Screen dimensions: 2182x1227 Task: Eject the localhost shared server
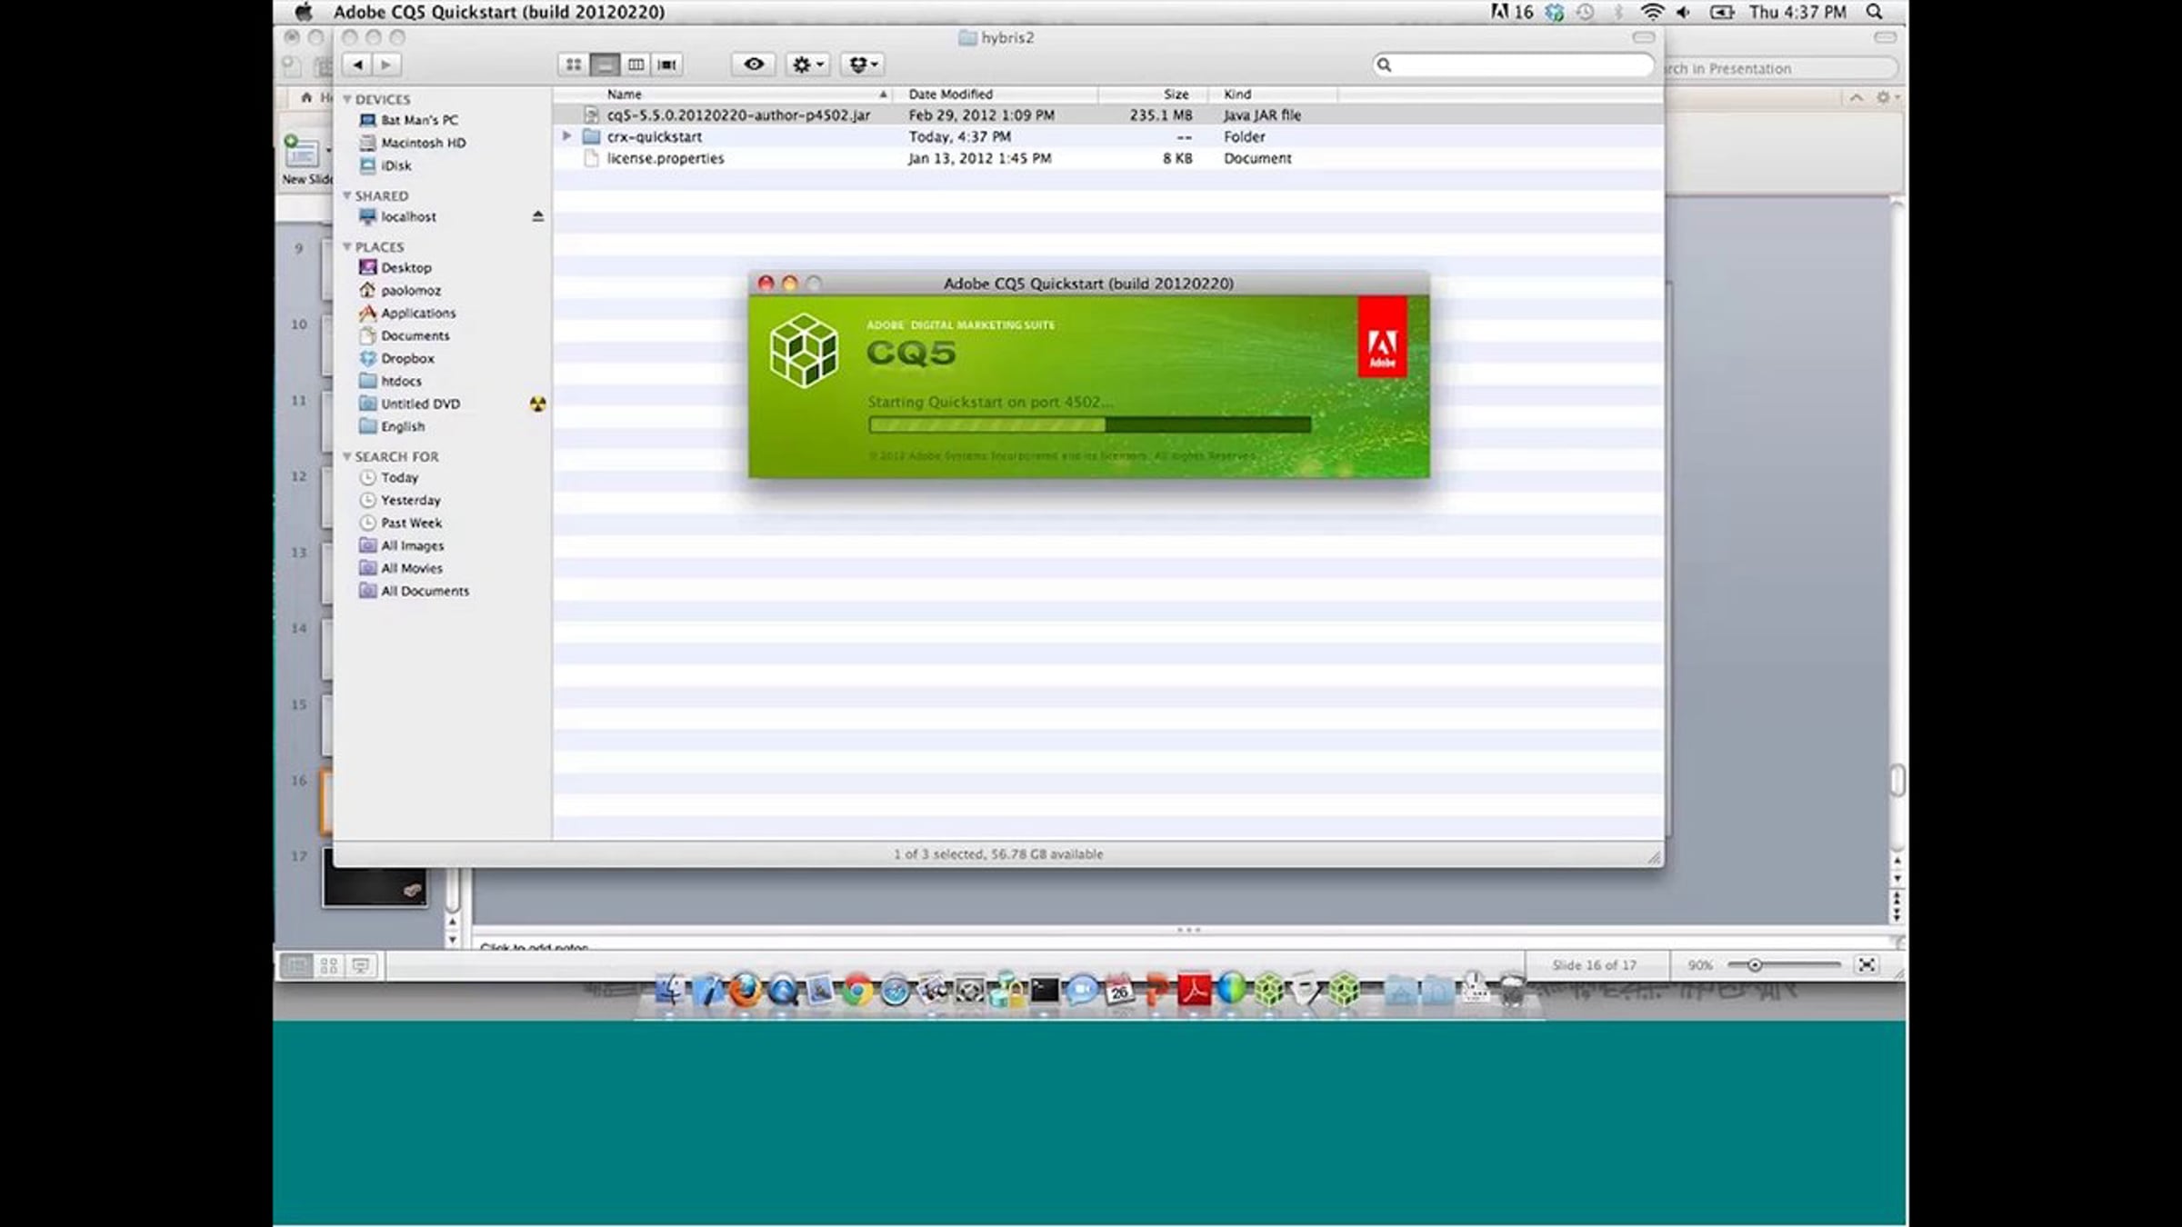pos(537,216)
